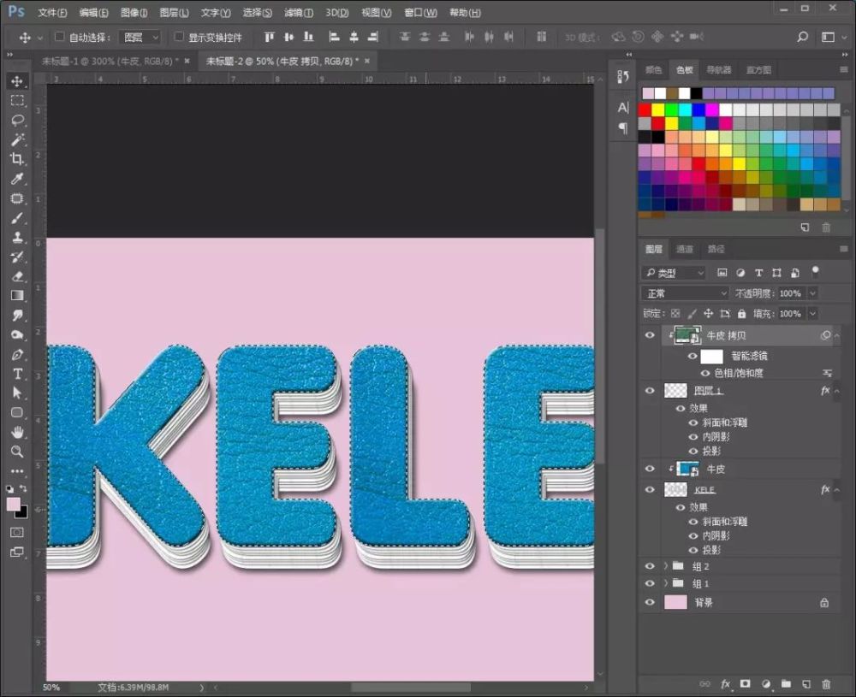This screenshot has height=697, width=856.
Task: Pick the red swatch in 色板 panel
Action: click(645, 110)
